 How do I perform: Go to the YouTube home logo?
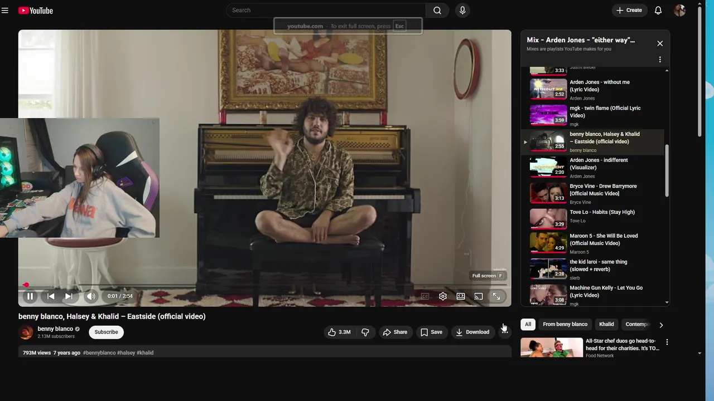pos(36,10)
